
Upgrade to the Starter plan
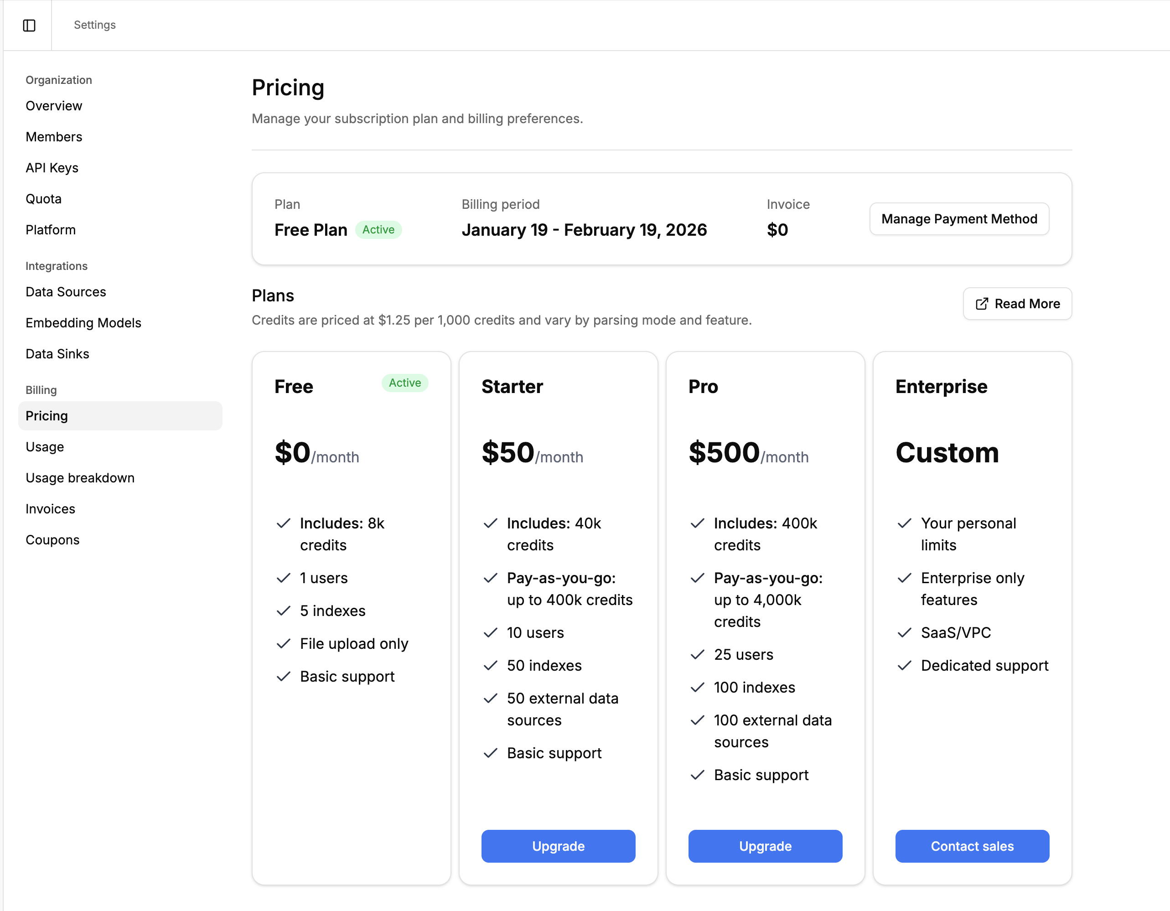pos(558,846)
